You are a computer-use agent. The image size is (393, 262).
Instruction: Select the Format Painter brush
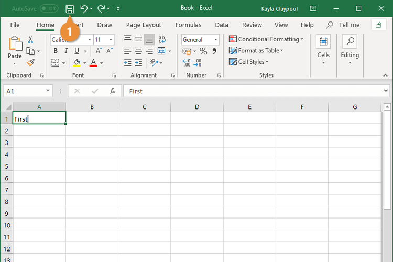tap(30, 62)
